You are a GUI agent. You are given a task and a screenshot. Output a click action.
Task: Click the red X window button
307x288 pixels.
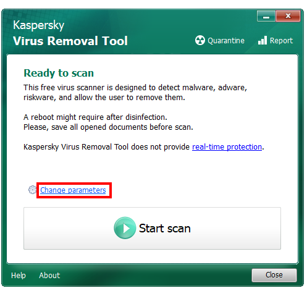click(x=288, y=16)
